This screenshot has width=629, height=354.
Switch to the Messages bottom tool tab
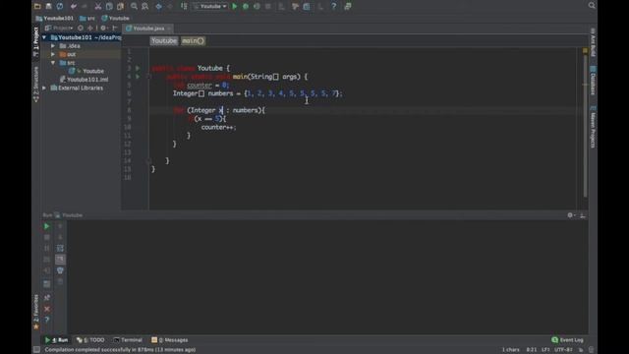pyautogui.click(x=170, y=340)
